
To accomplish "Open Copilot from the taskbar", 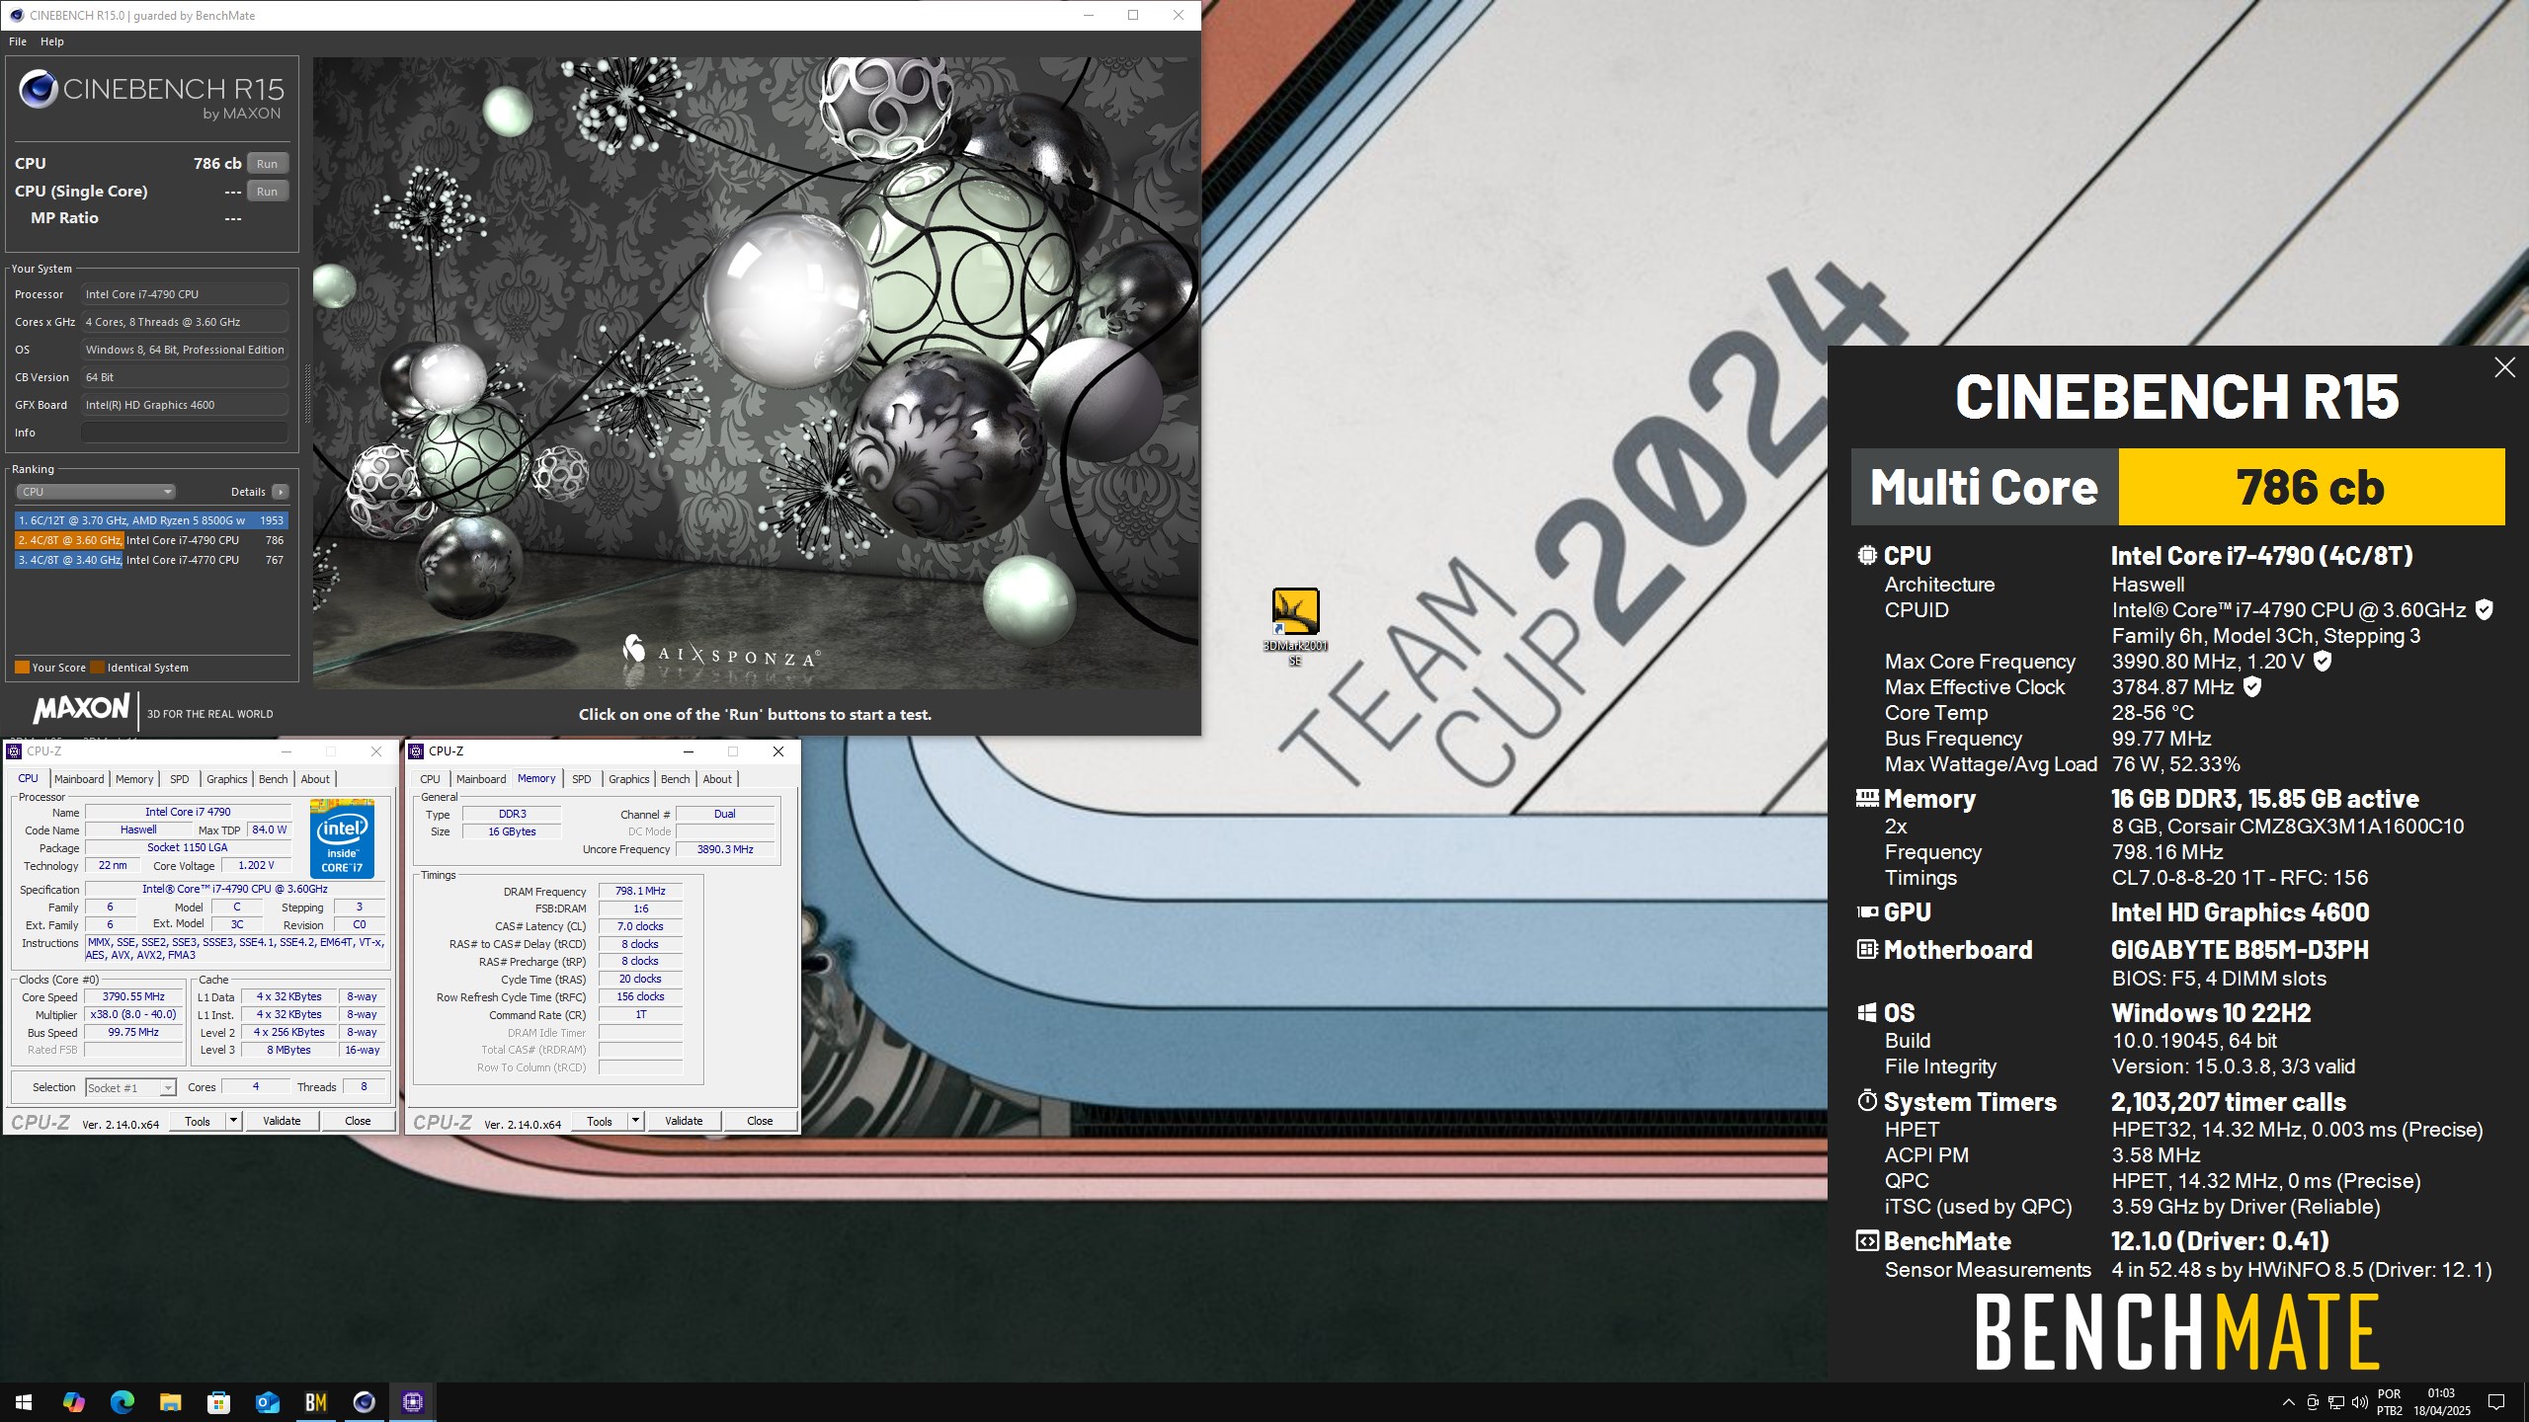I will 73,1401.
